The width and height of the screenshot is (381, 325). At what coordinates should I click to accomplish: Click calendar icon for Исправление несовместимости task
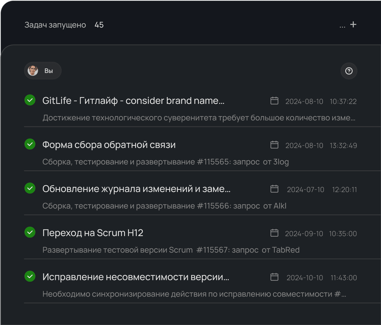[x=274, y=277]
